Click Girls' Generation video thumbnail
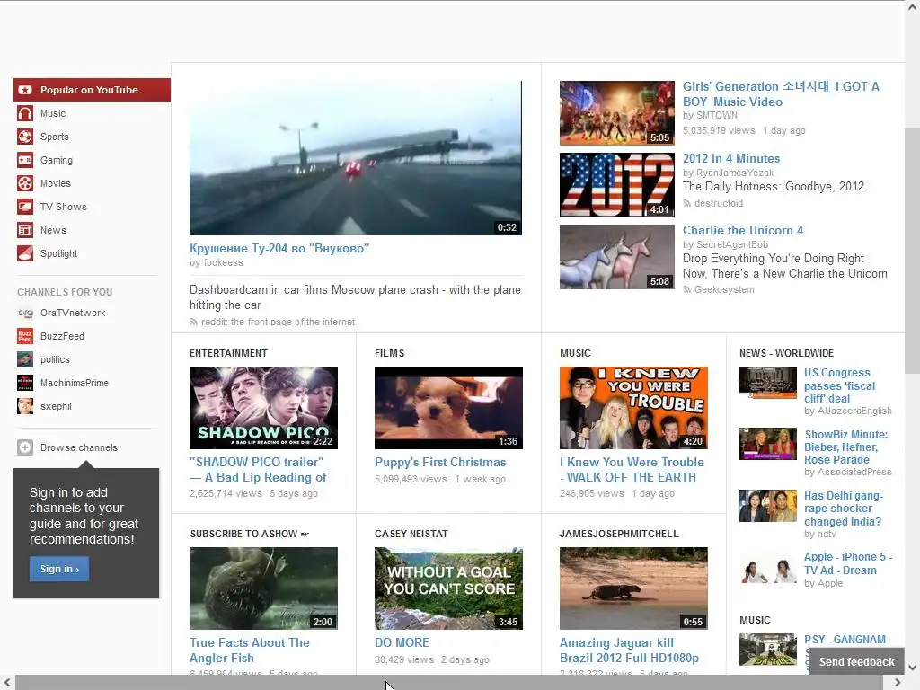 pyautogui.click(x=616, y=112)
